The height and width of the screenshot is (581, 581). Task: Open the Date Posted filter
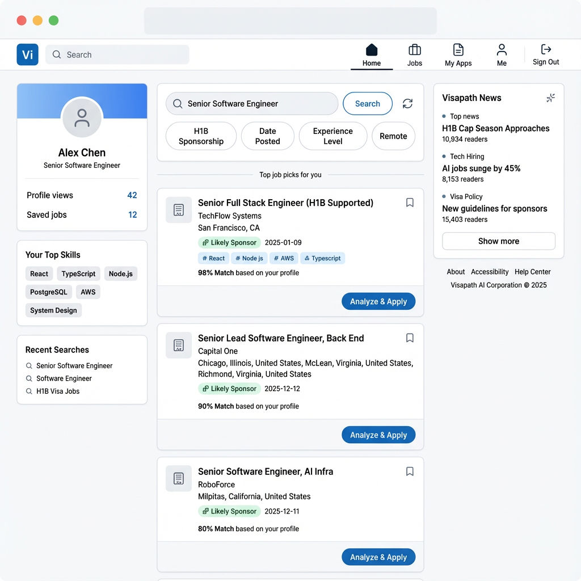click(x=268, y=136)
